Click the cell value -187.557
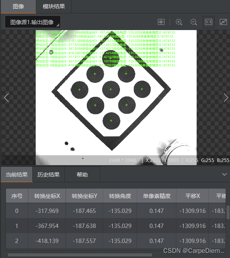 (84, 241)
